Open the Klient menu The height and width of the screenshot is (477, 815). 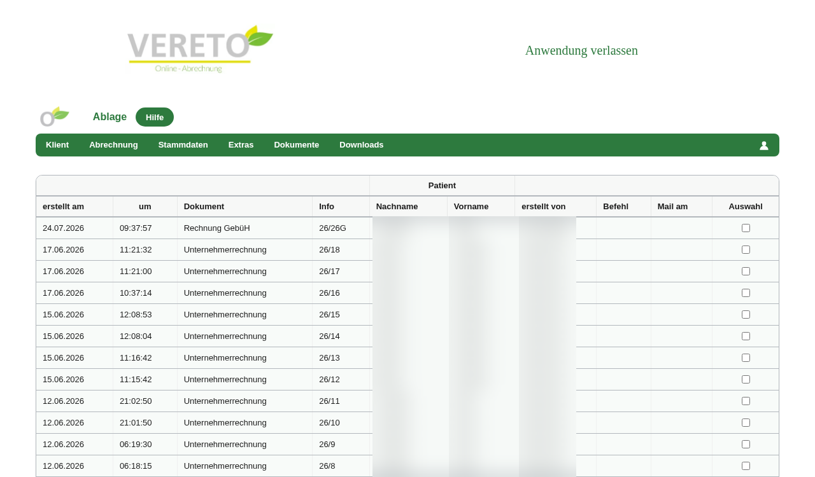click(x=57, y=145)
